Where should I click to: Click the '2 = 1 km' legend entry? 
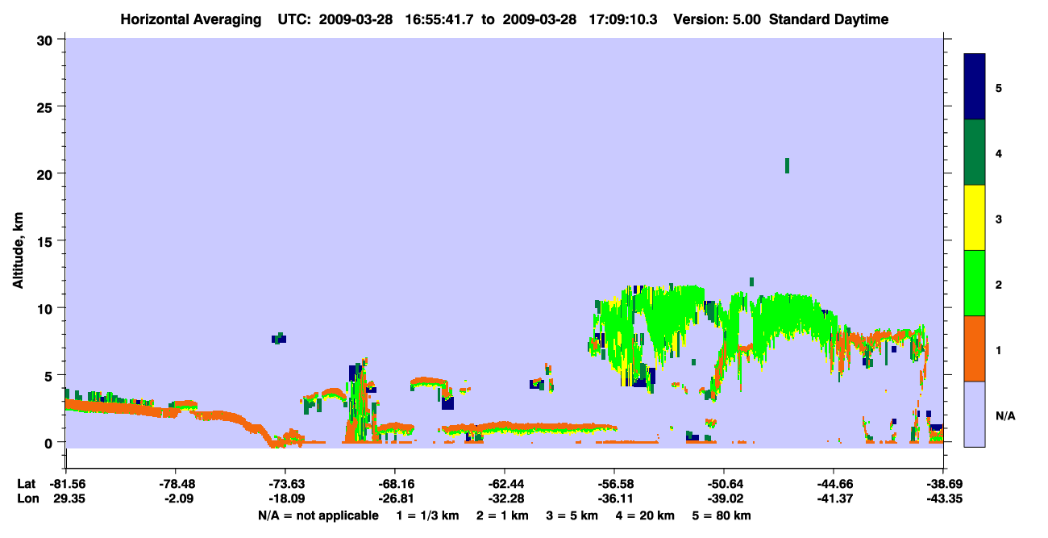[501, 515]
